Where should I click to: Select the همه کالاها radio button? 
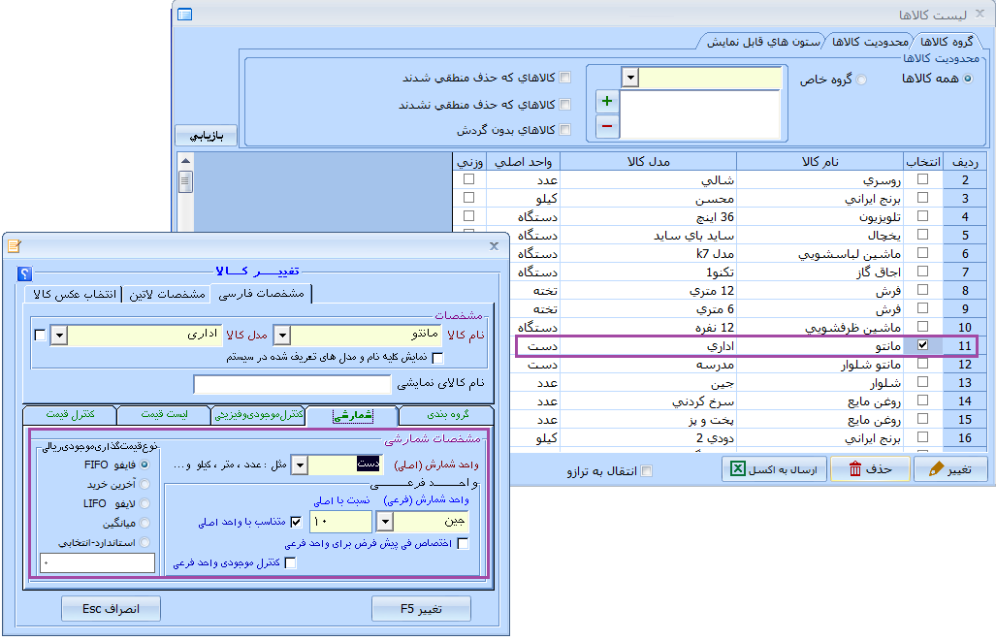pyautogui.click(x=968, y=79)
